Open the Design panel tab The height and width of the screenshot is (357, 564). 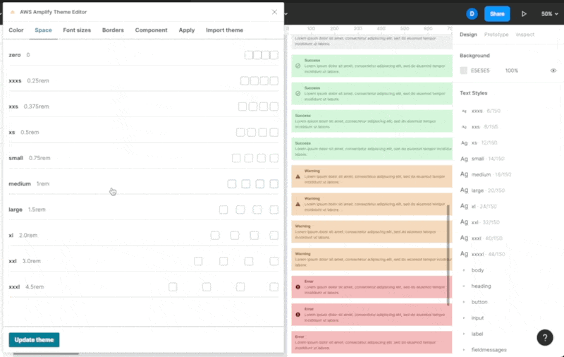click(x=468, y=35)
